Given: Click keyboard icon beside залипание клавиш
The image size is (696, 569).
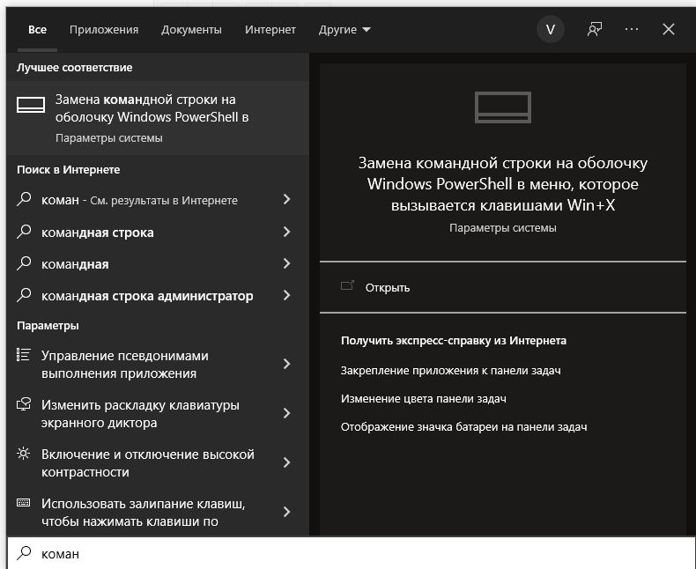Looking at the screenshot, I should tap(24, 502).
